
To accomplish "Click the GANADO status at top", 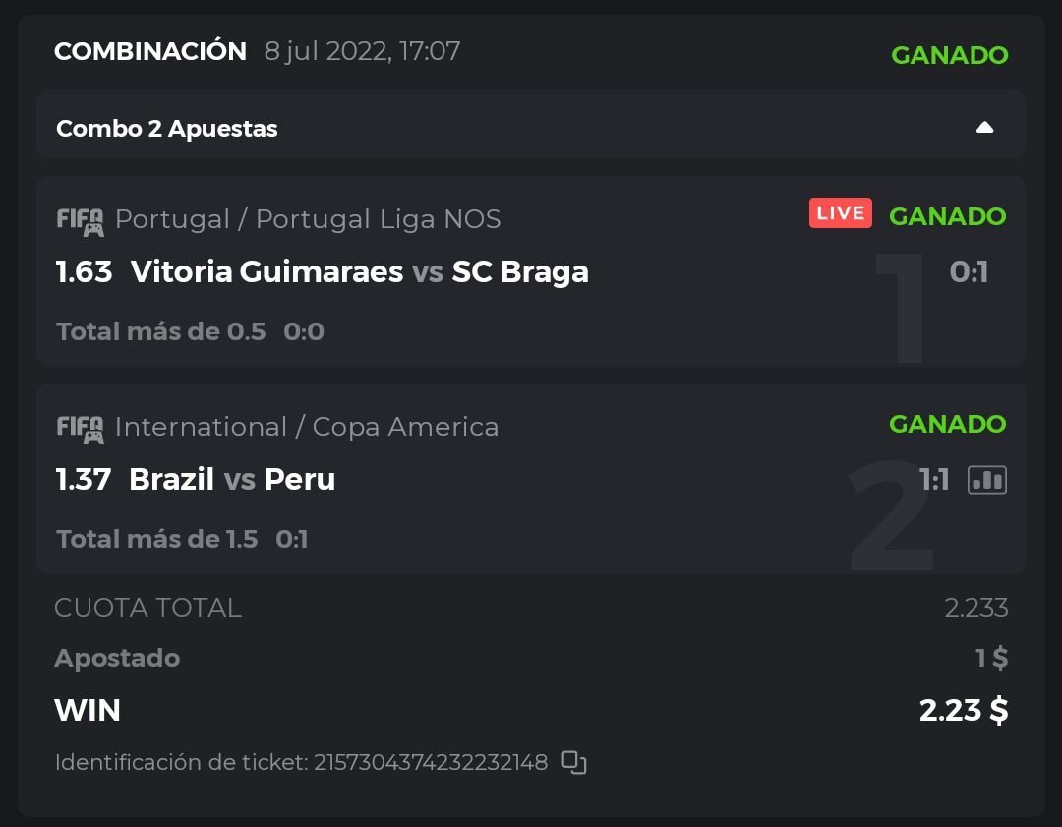I will pyautogui.click(x=949, y=55).
